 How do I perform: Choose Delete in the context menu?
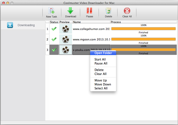99,70
